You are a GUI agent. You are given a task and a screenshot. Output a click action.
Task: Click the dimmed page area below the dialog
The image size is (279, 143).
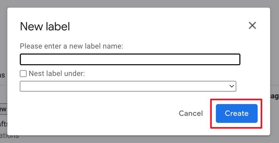point(135,139)
